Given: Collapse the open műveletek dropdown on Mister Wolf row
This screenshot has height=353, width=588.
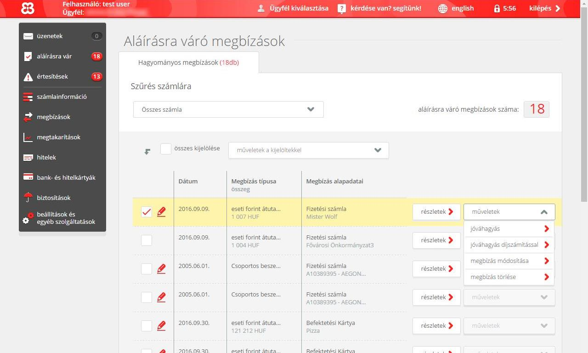Looking at the screenshot, I should (509, 212).
